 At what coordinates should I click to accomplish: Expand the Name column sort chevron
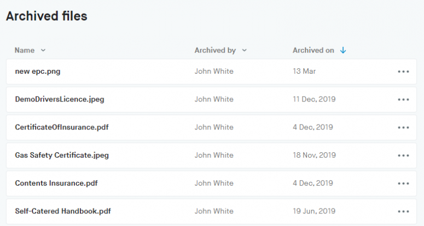pyautogui.click(x=43, y=50)
